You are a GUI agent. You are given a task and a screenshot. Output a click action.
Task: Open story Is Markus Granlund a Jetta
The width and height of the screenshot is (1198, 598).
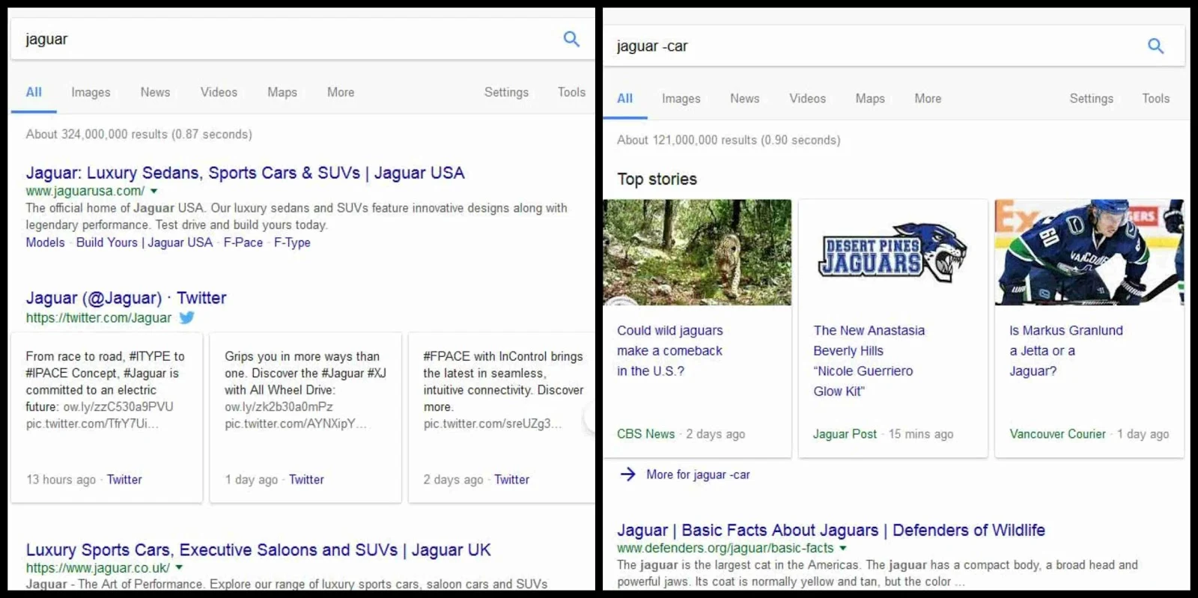[x=1066, y=350]
